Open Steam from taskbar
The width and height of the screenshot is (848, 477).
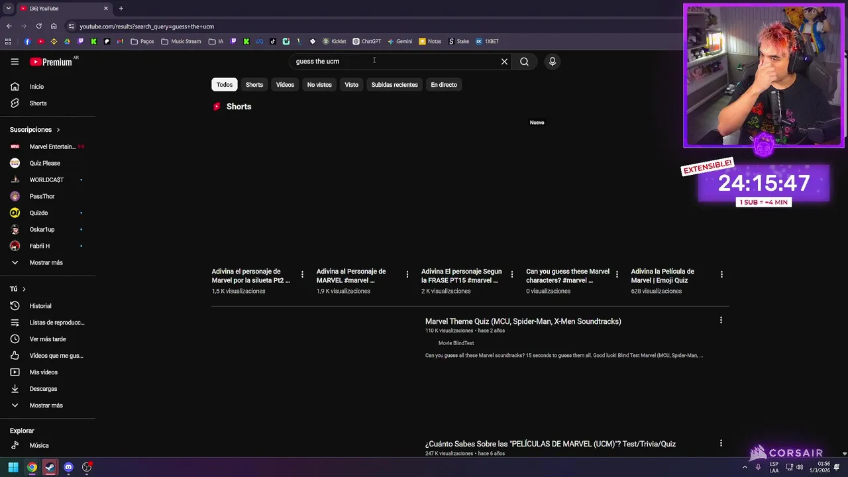pyautogui.click(x=50, y=467)
